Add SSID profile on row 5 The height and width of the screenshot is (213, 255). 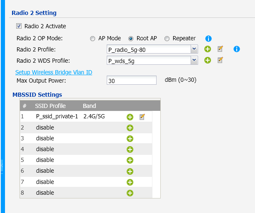[x=130, y=160]
